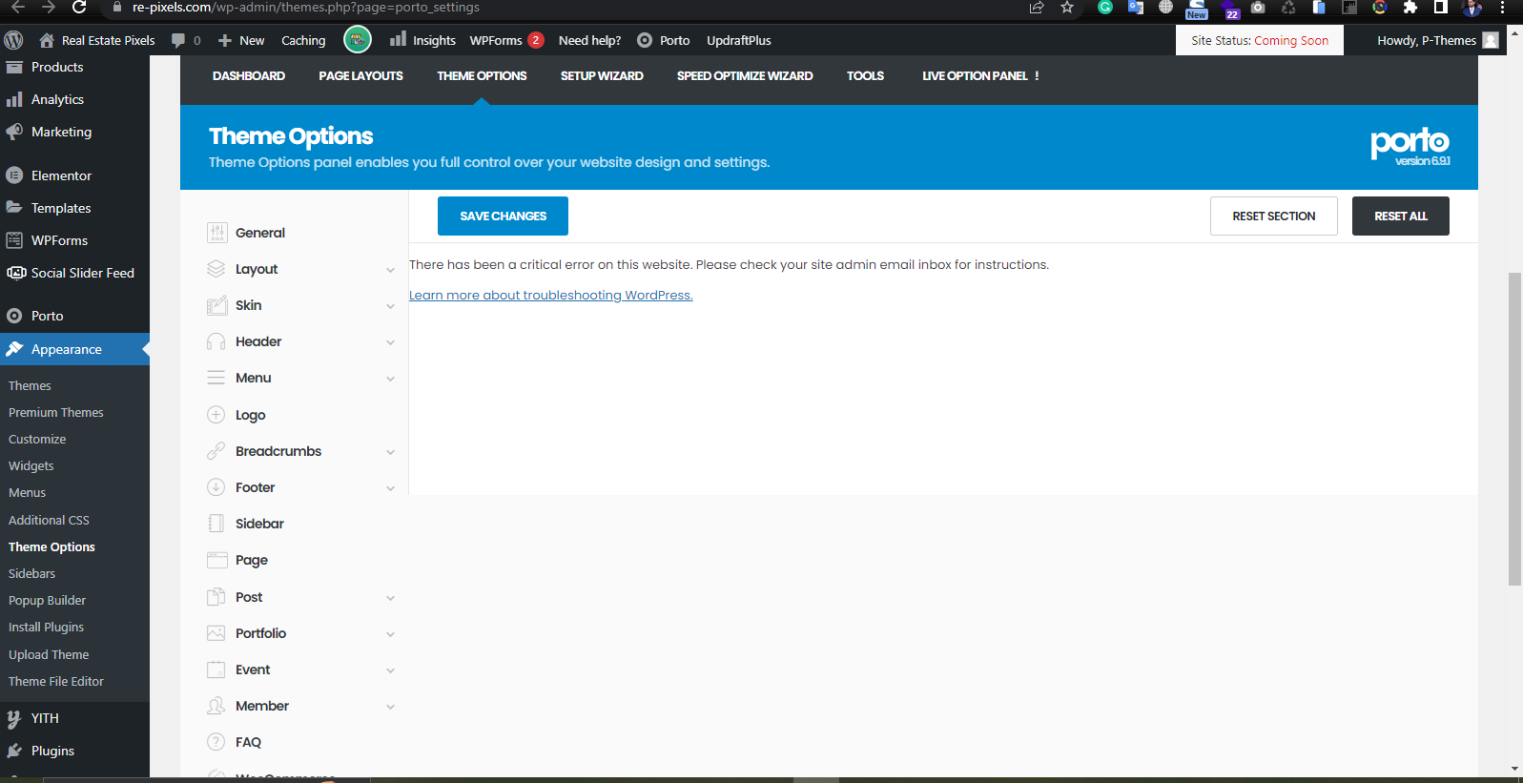Open the Speed Optimize Wizard tab

point(745,76)
